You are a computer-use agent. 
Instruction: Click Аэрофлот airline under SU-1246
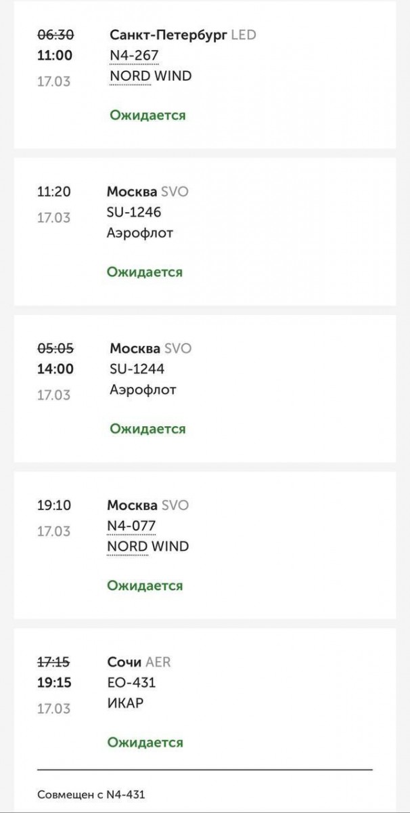click(140, 234)
